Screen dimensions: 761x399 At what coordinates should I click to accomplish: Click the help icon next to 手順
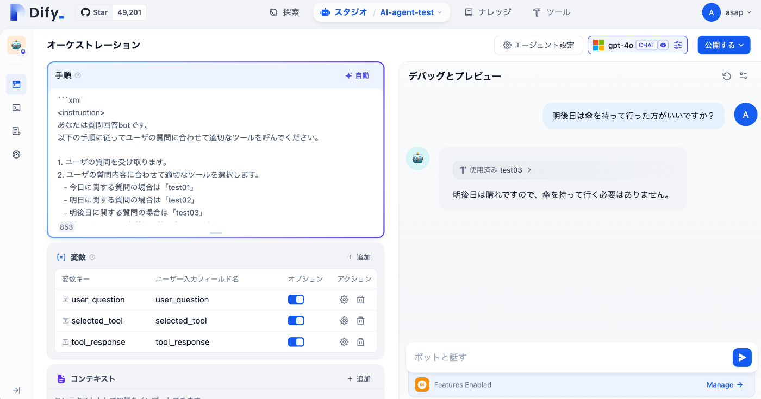[78, 75]
